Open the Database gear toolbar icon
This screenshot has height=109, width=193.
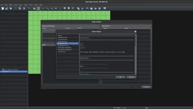tap(78, 8)
